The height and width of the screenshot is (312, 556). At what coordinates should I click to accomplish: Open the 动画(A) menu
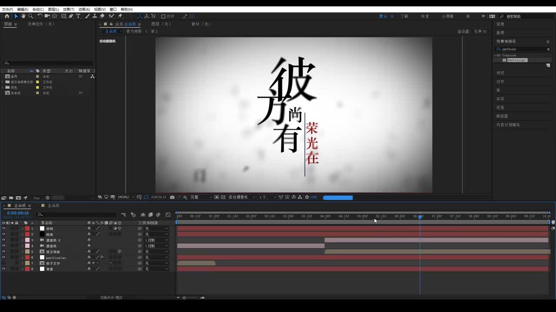point(84,9)
